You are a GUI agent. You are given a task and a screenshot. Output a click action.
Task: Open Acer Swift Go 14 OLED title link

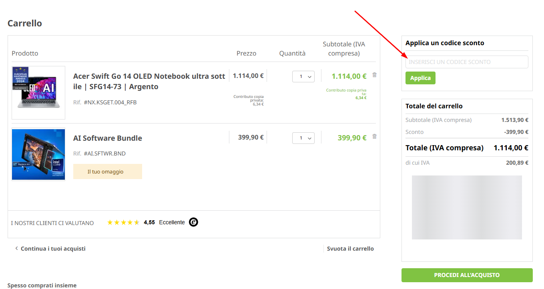[149, 81]
